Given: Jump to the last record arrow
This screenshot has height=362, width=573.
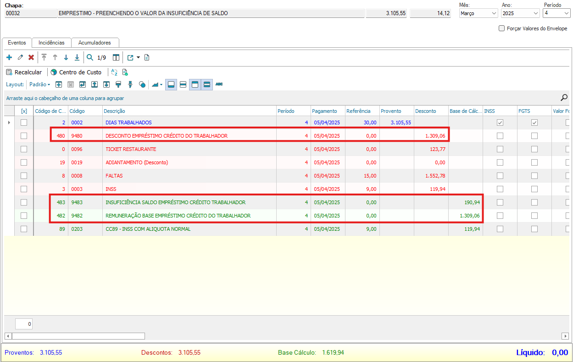Looking at the screenshot, I should 77,58.
